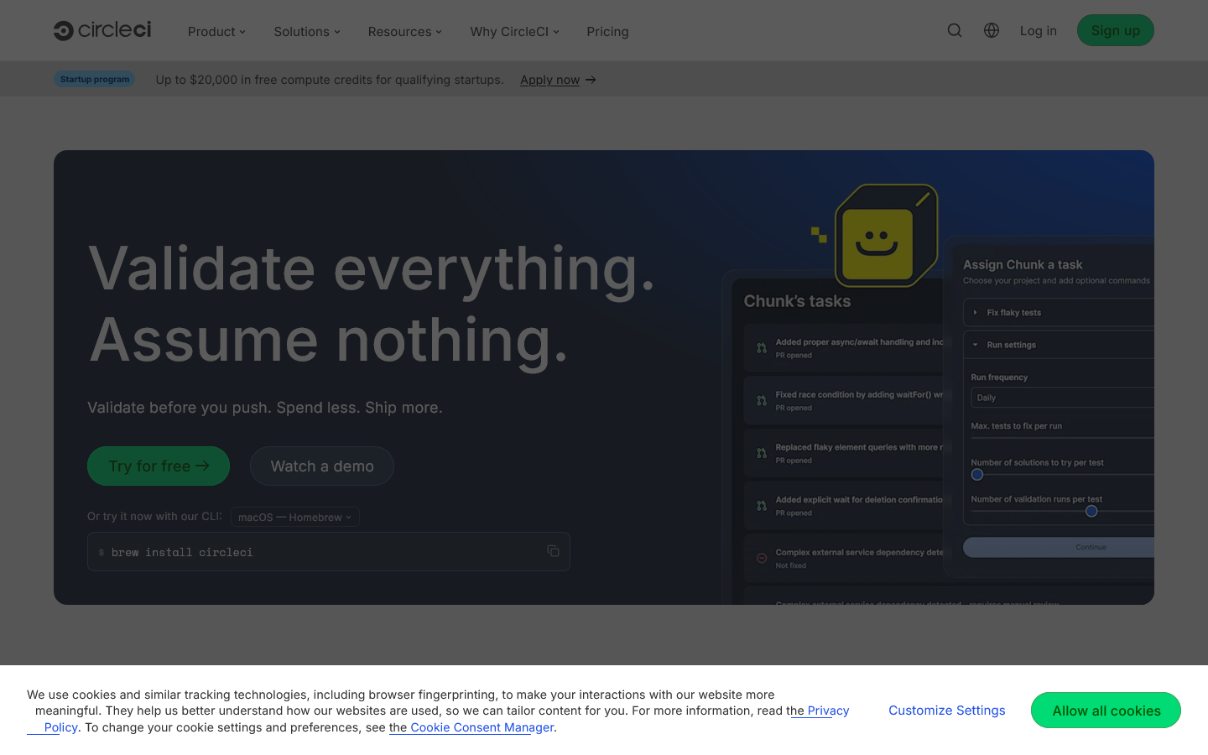1208x755 pixels.
Task: Click 'Validate before you push' subtitle text
Action: [x=265, y=407]
